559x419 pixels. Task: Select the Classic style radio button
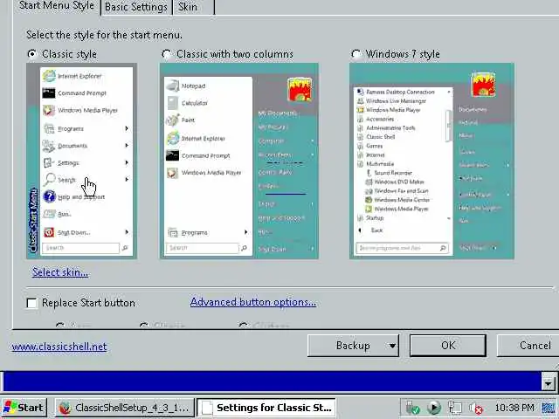coord(32,54)
